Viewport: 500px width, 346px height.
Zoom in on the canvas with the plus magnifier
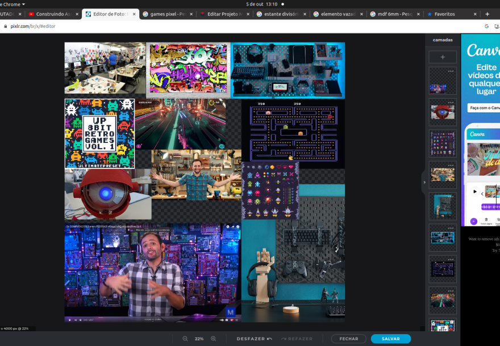213,339
